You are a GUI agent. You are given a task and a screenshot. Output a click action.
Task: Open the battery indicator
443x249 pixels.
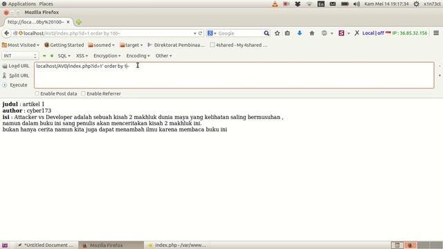[x=345, y=4]
